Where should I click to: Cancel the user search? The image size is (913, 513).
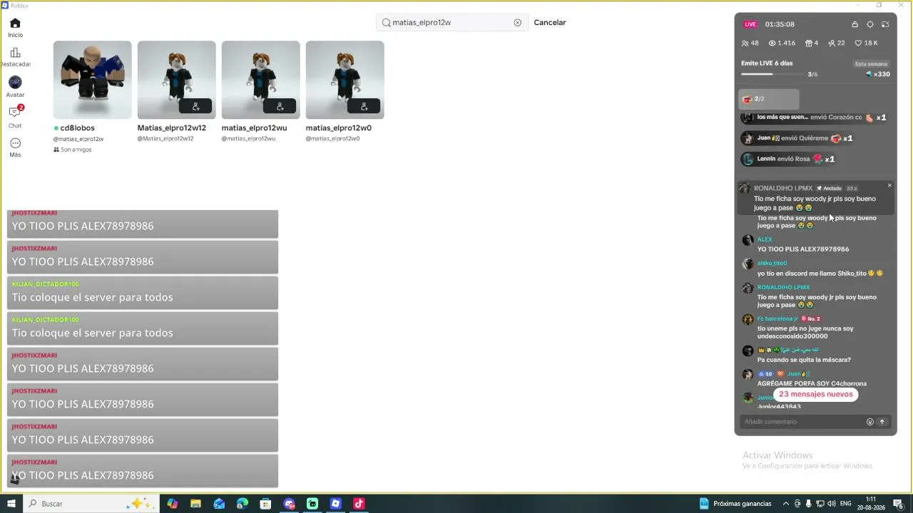[x=550, y=23]
